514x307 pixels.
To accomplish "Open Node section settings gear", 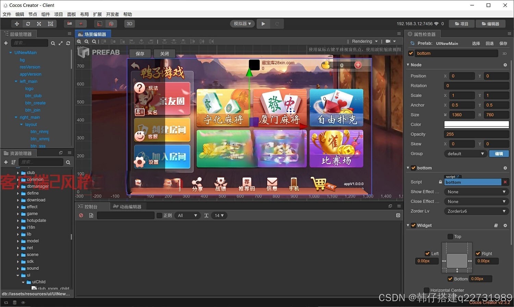I will coord(505,65).
